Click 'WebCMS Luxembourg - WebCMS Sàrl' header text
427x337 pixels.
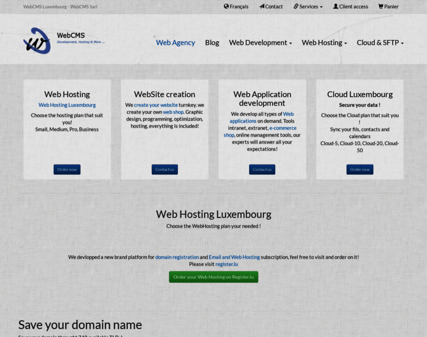60,7
